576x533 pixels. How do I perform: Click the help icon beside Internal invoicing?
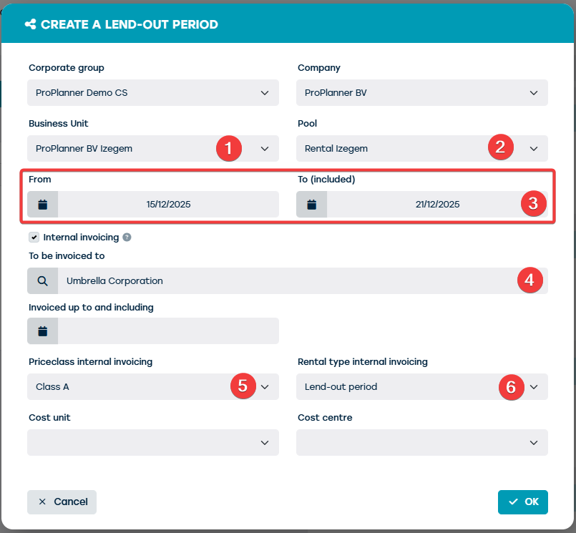(x=127, y=238)
